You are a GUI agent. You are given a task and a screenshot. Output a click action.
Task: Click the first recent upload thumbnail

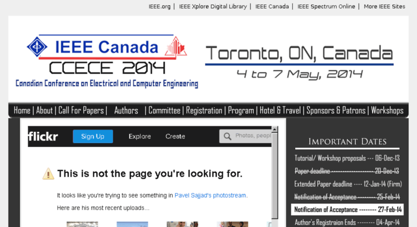click(82, 224)
